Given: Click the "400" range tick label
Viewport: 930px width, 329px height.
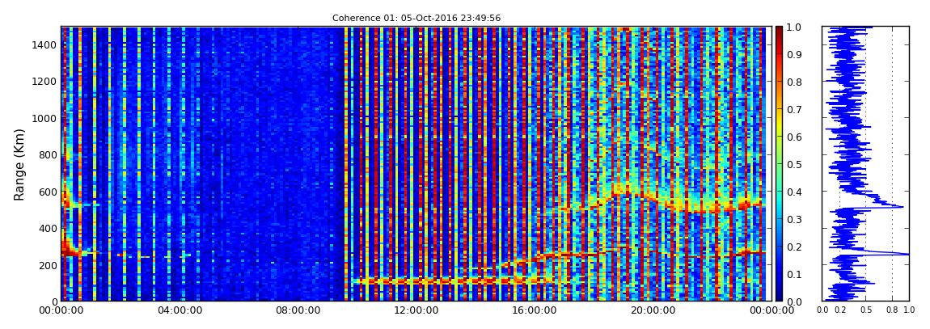Looking at the screenshot, I should coord(48,228).
